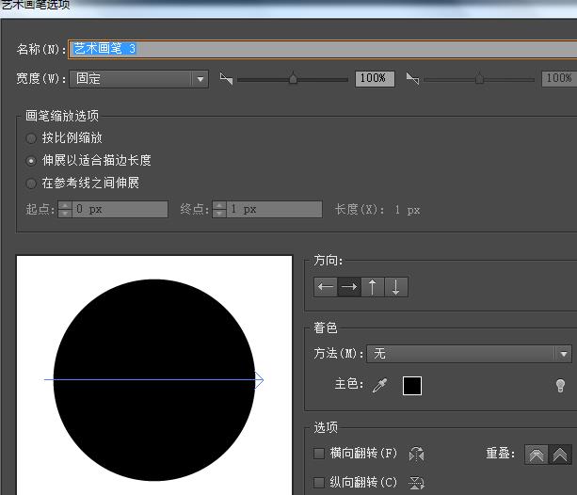Click the colorization tips lightbulb icon
The height and width of the screenshot is (495, 577).
(560, 386)
